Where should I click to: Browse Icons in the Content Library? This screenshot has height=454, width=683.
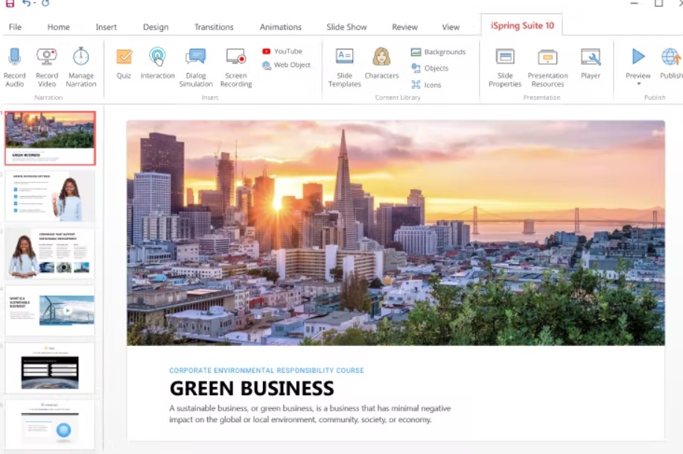coord(426,85)
